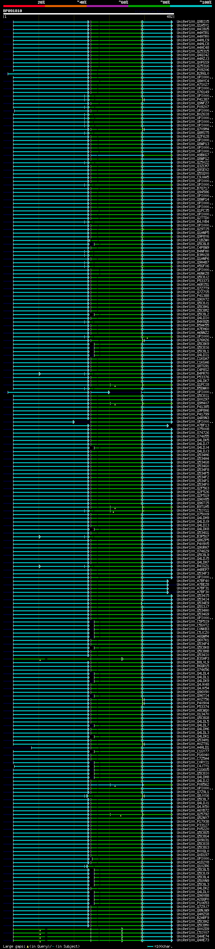Click hit label UniRef100_A0ZT91
This screenshot has width=215, height=949.
coord(193,744)
